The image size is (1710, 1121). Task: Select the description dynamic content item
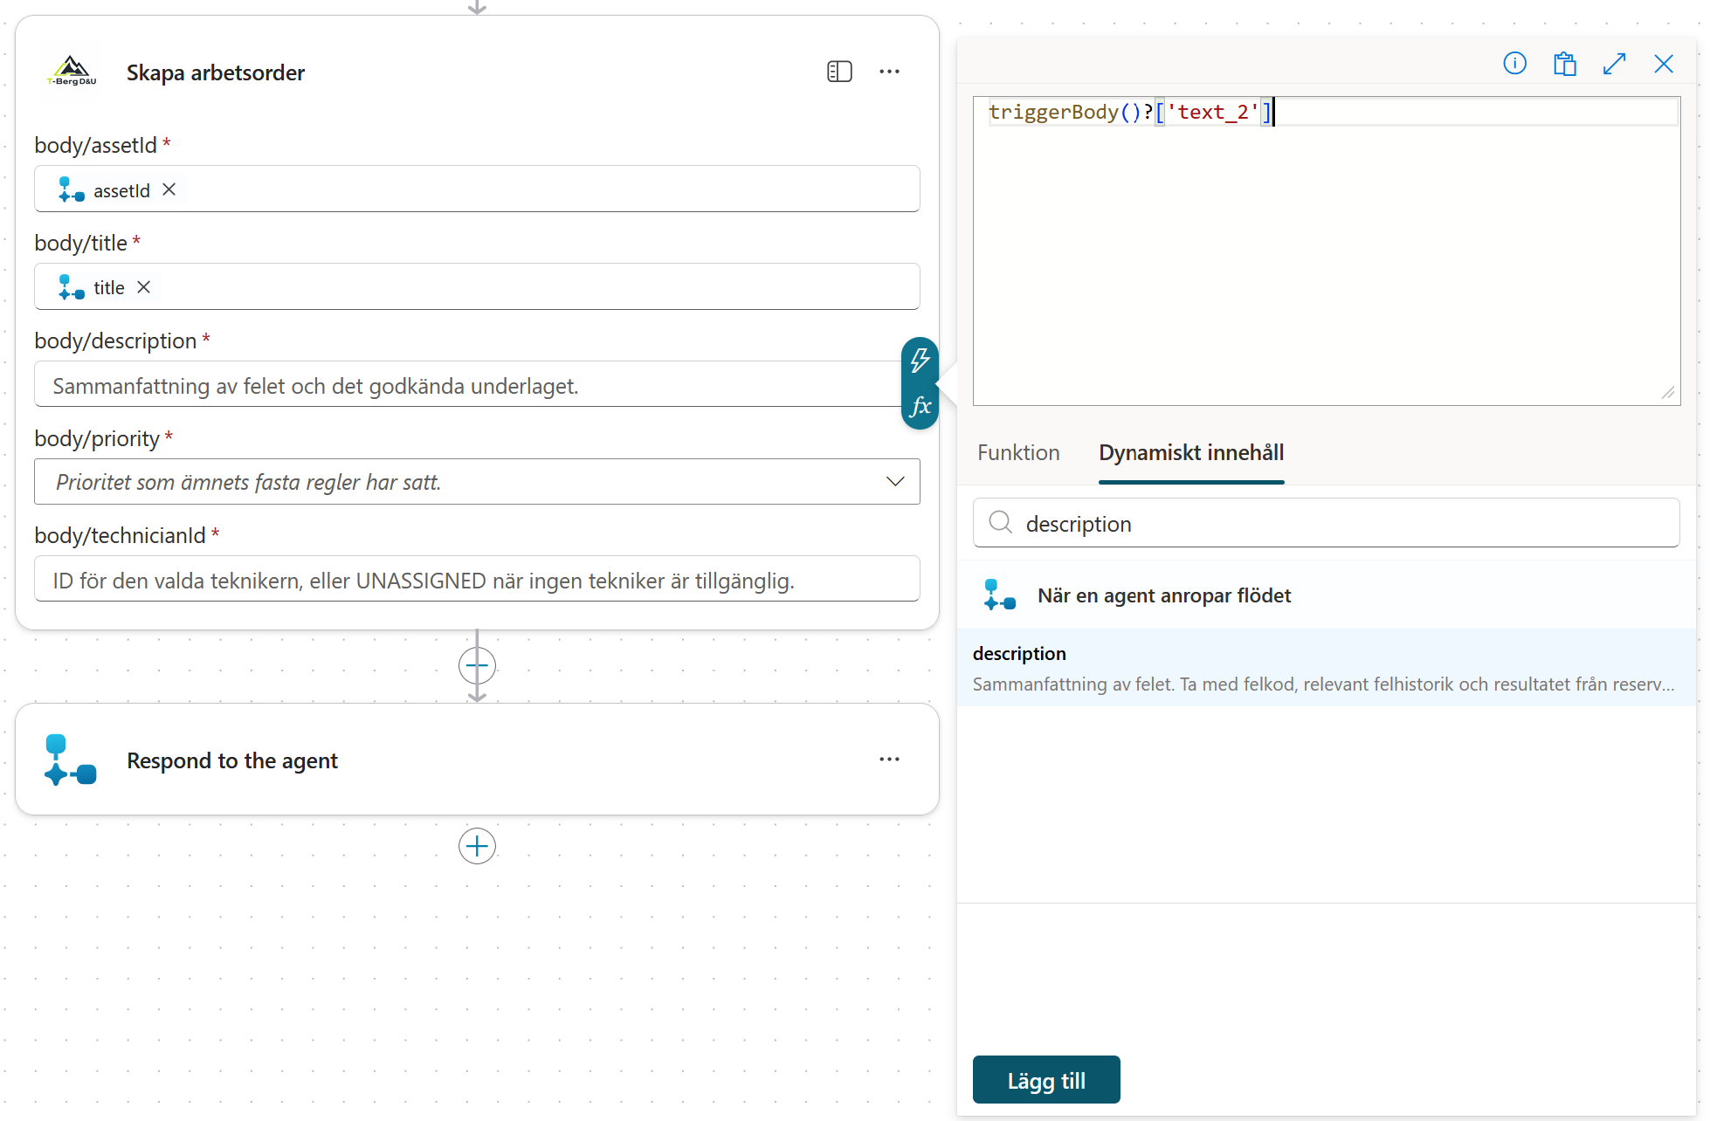(1326, 668)
